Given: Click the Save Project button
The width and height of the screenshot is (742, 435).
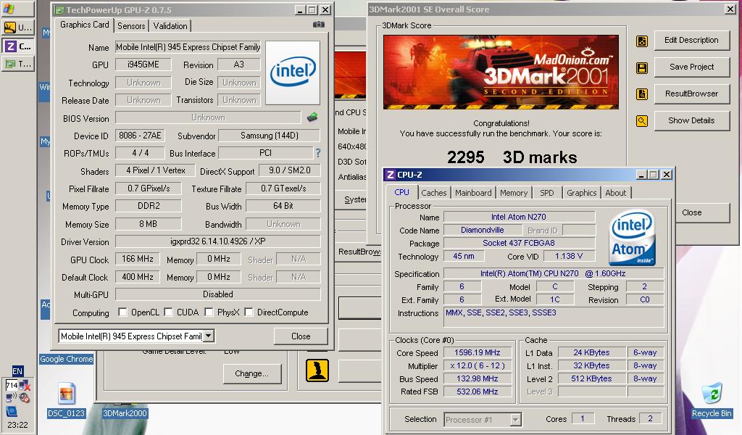Looking at the screenshot, I should 691,67.
